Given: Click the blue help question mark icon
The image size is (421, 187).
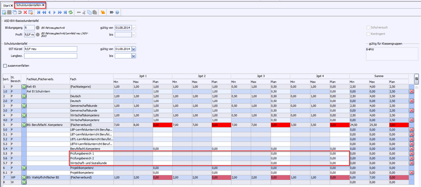Looking at the screenshot, I should 117,13.
